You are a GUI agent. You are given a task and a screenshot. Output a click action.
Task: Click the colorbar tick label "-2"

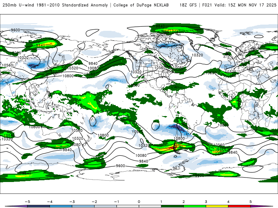tap(94, 202)
